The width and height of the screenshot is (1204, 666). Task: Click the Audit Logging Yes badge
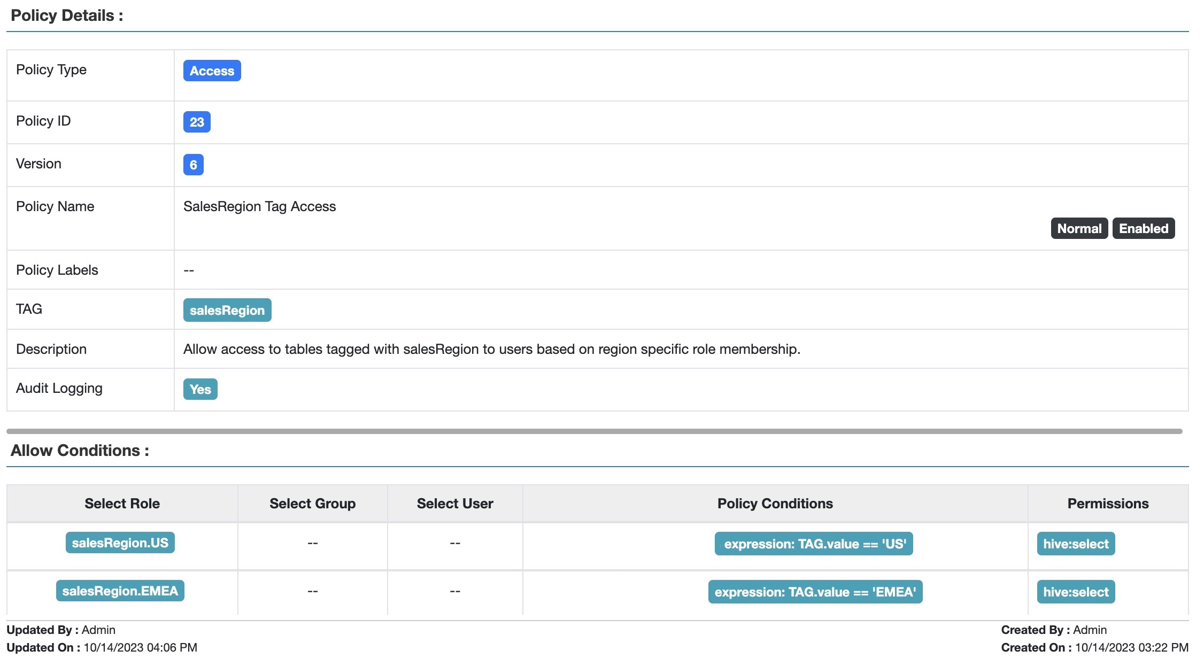pyautogui.click(x=200, y=389)
